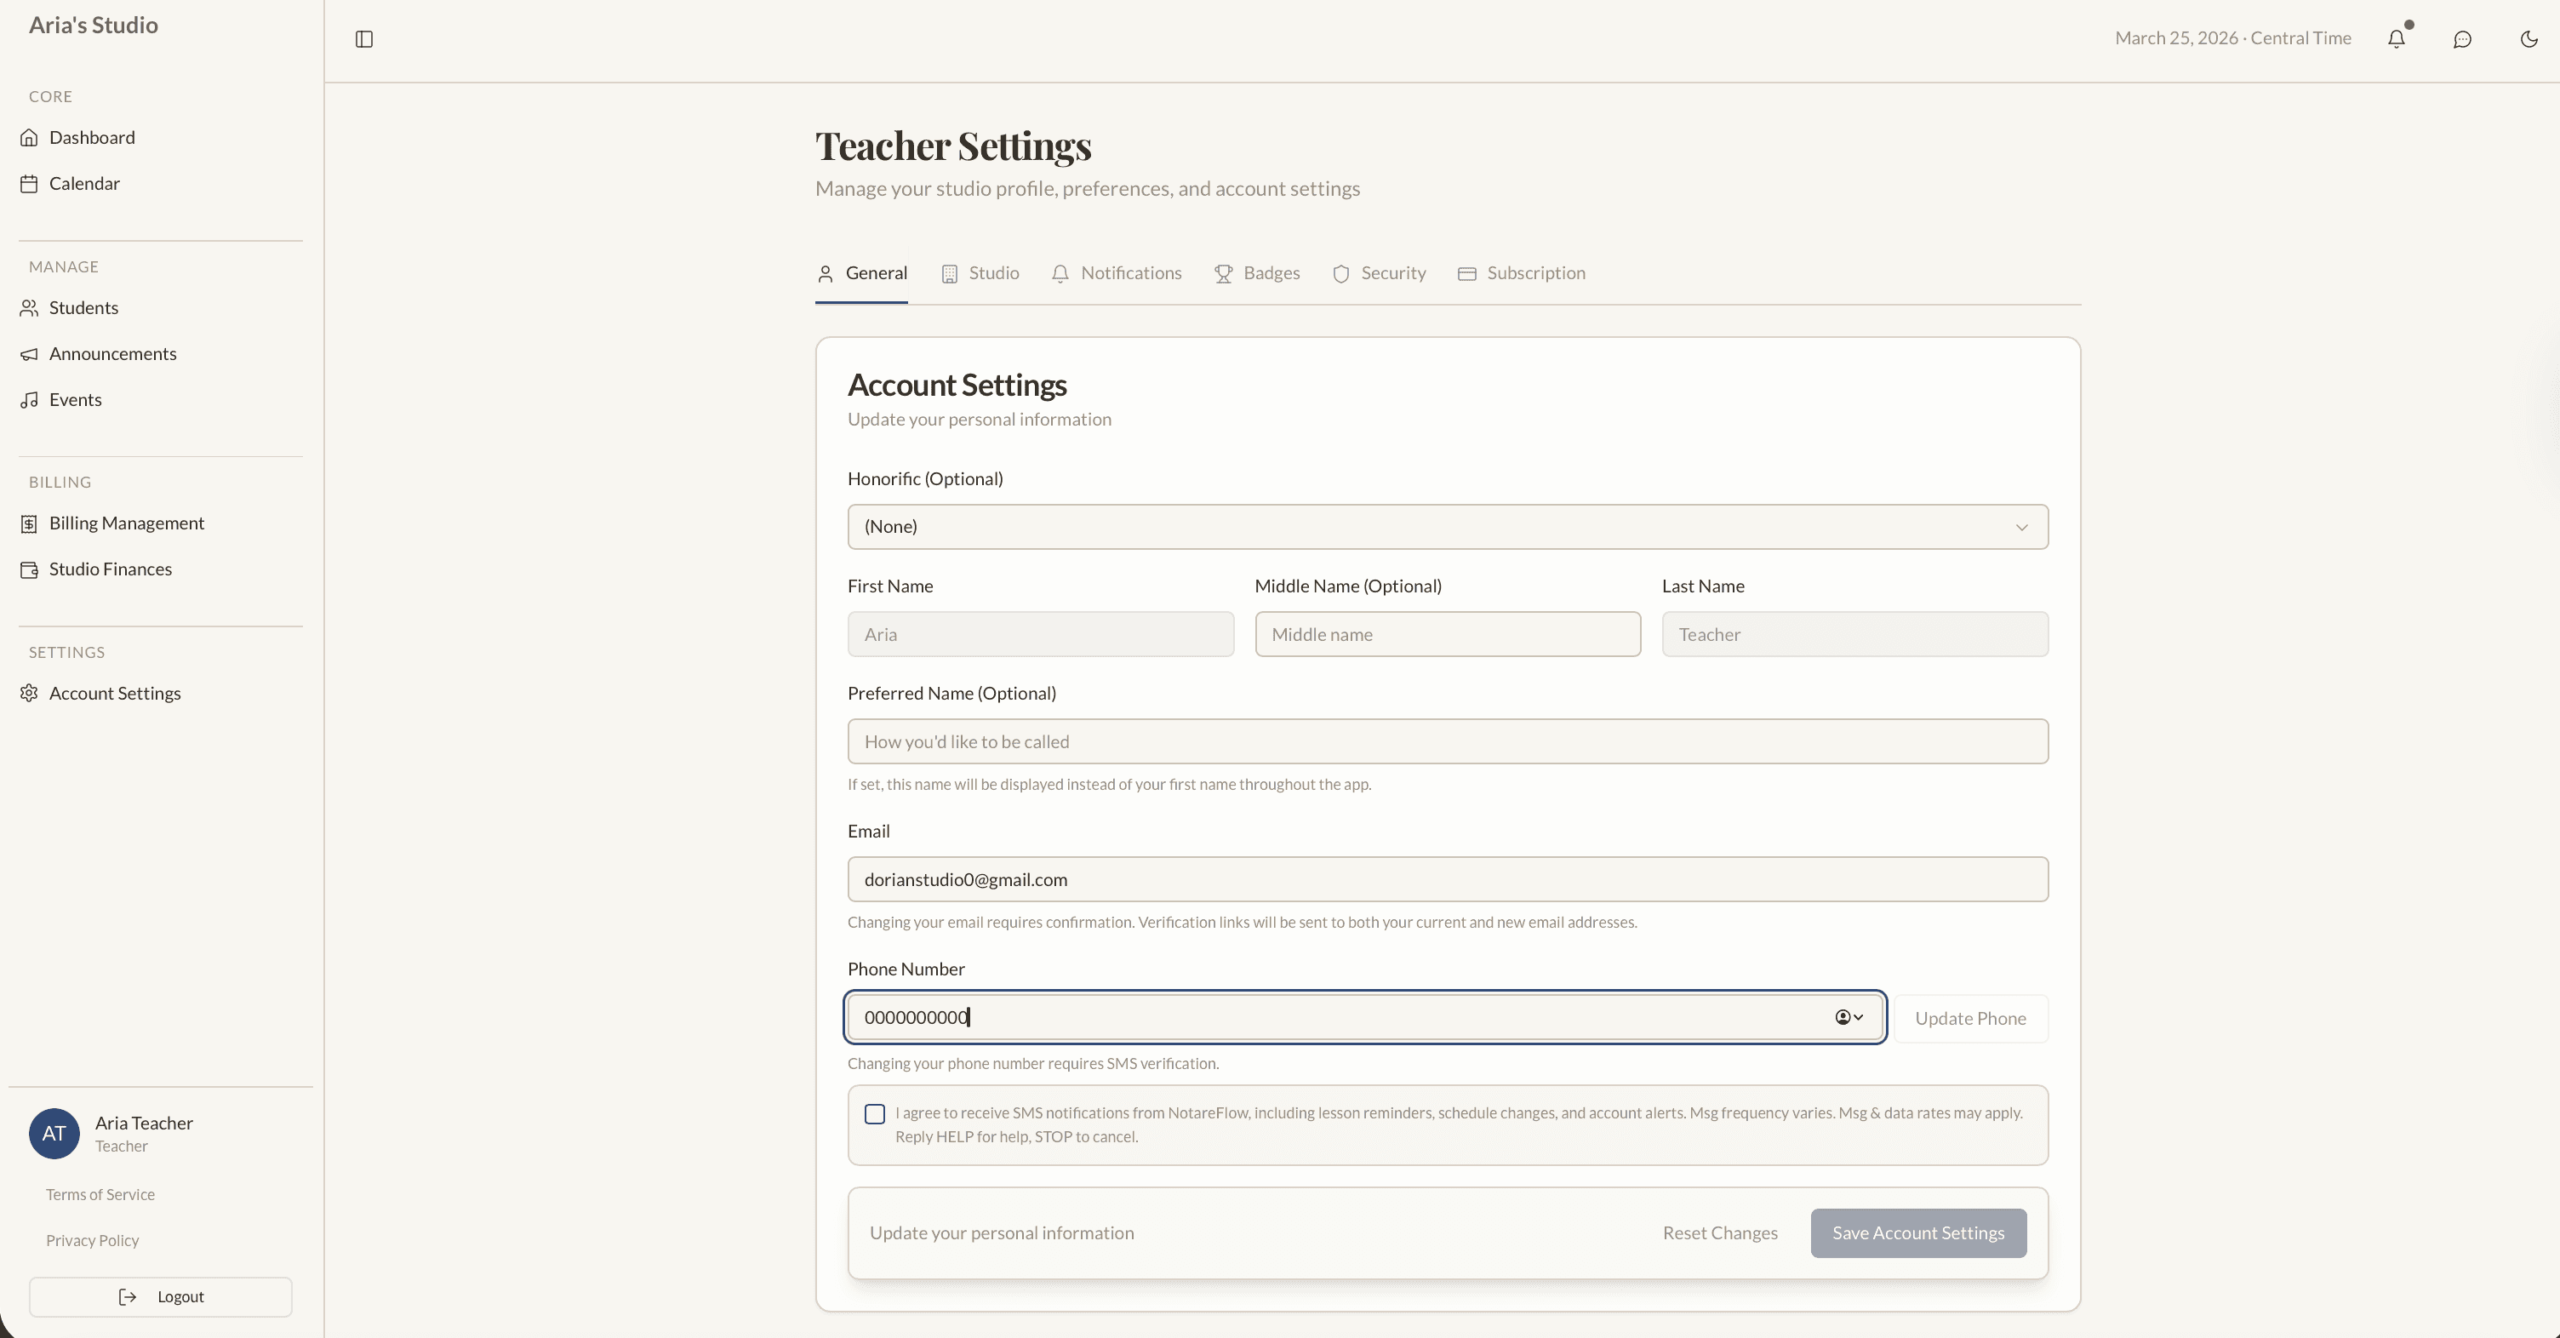
Task: Click Save Account Settings button
Action: [x=1917, y=1232]
